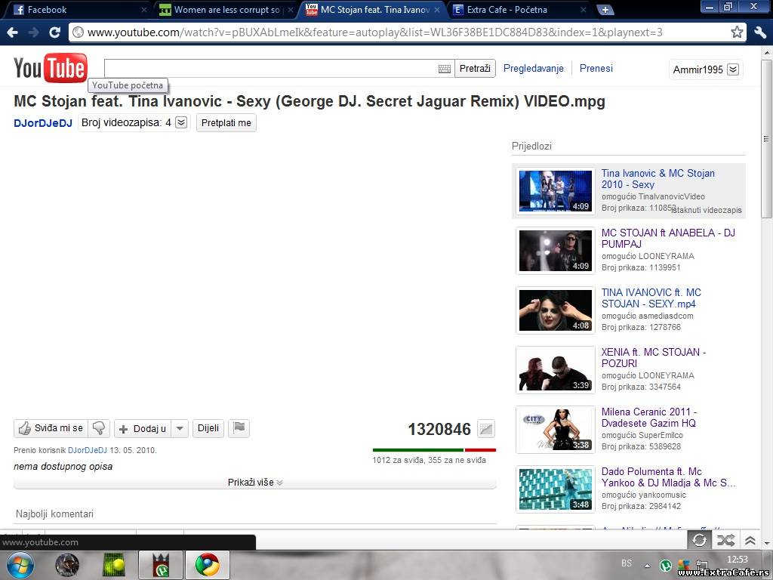The image size is (773, 580).
Task: Select the MC Stojan YouTube tab
Action: [373, 10]
